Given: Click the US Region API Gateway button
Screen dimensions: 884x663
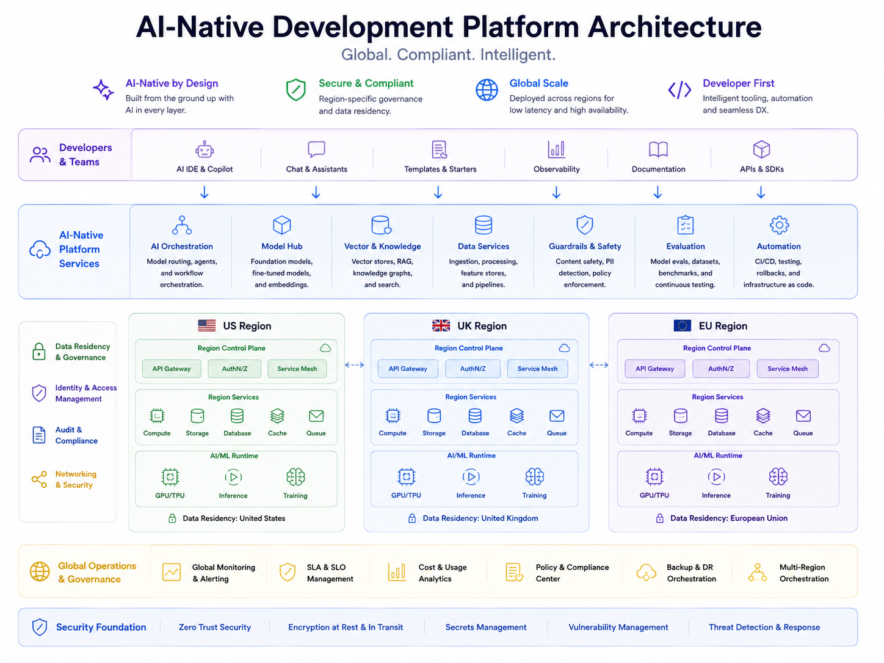Looking at the screenshot, I should [x=172, y=369].
